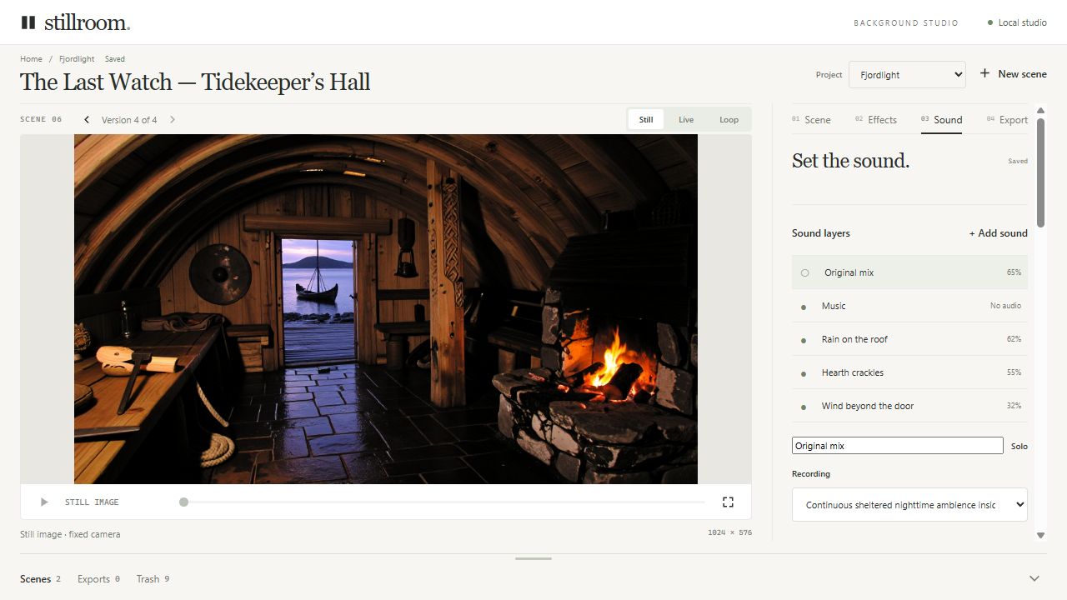
Task: Click the plus icon for New scene
Action: click(x=984, y=73)
